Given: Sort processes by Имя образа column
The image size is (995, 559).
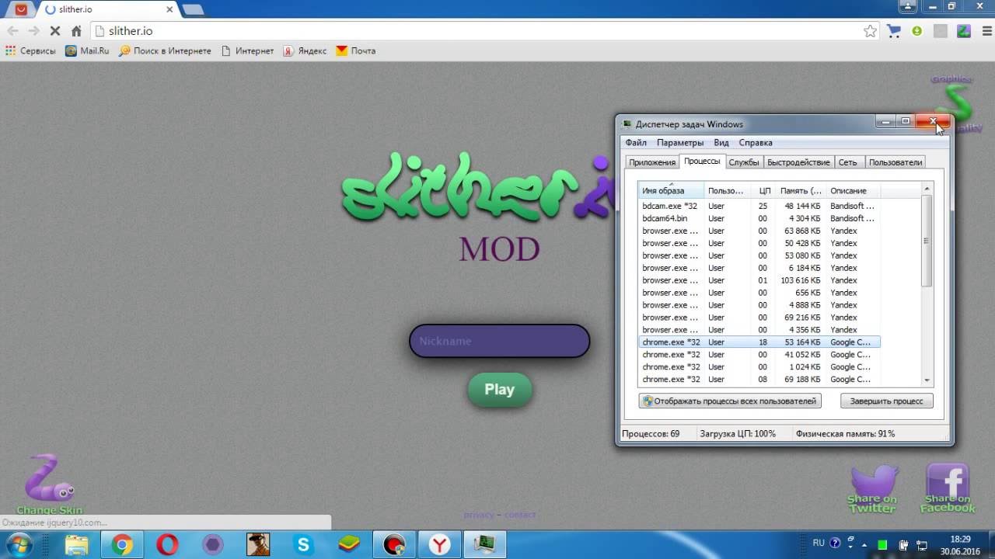Looking at the screenshot, I should pyautogui.click(x=672, y=190).
